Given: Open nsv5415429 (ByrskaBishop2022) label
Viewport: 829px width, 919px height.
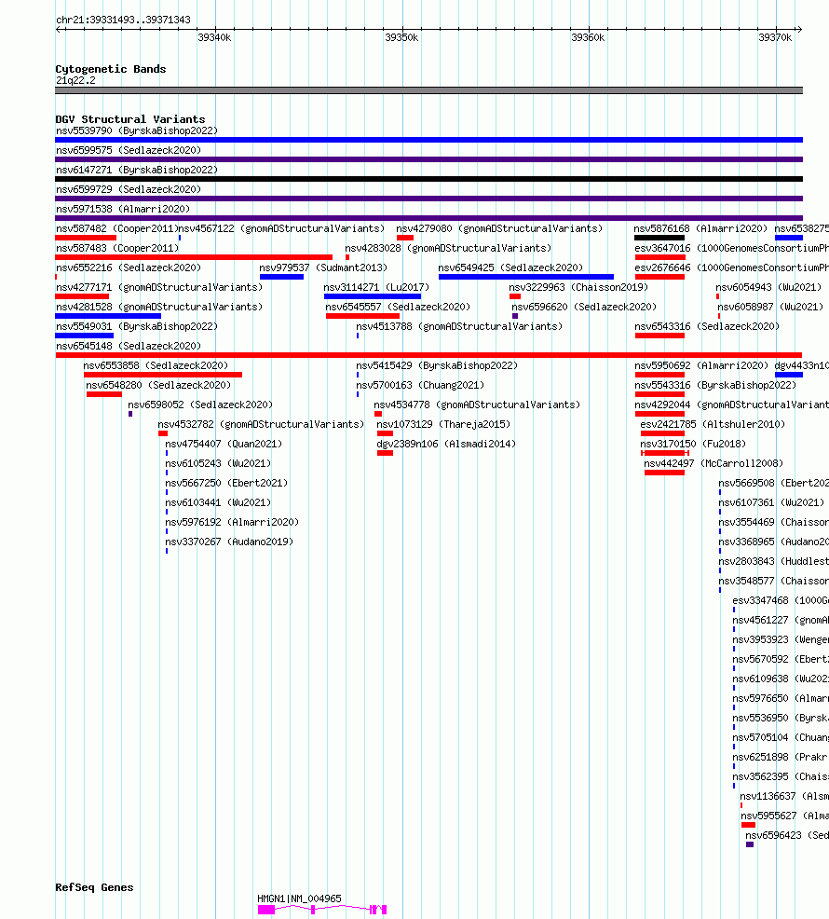Looking at the screenshot, I should (437, 365).
